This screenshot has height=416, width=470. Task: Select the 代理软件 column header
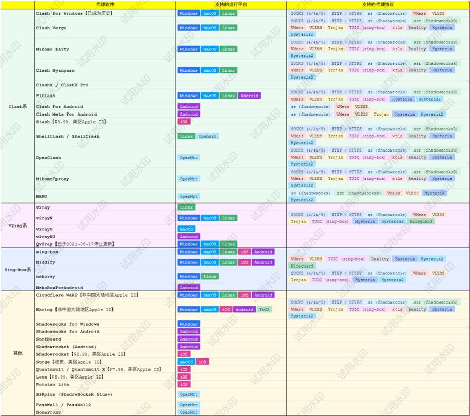[x=104, y=5]
